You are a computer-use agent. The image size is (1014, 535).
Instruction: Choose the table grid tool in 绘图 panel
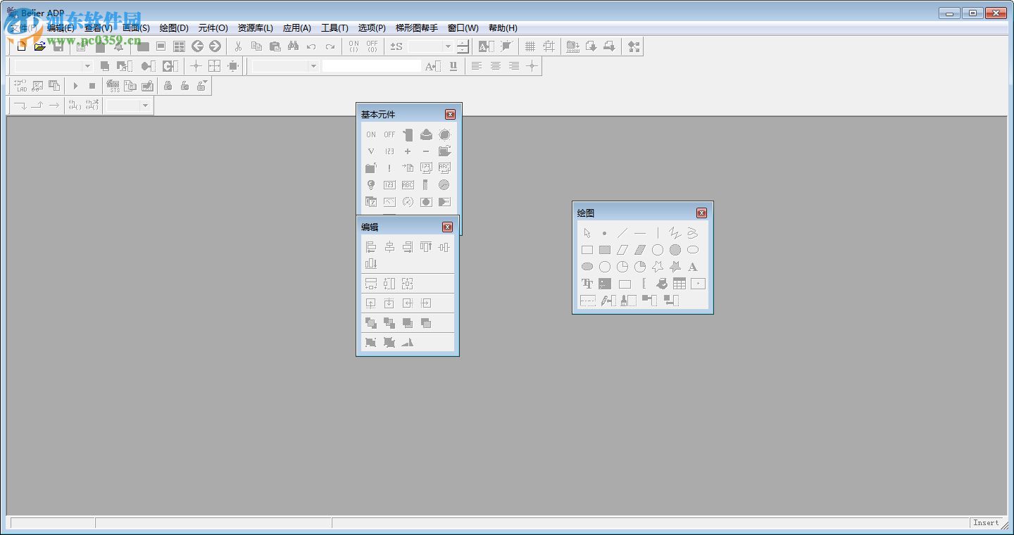tap(680, 284)
